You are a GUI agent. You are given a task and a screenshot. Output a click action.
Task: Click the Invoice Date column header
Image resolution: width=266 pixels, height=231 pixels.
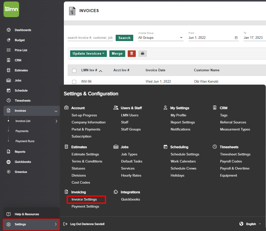click(x=155, y=70)
